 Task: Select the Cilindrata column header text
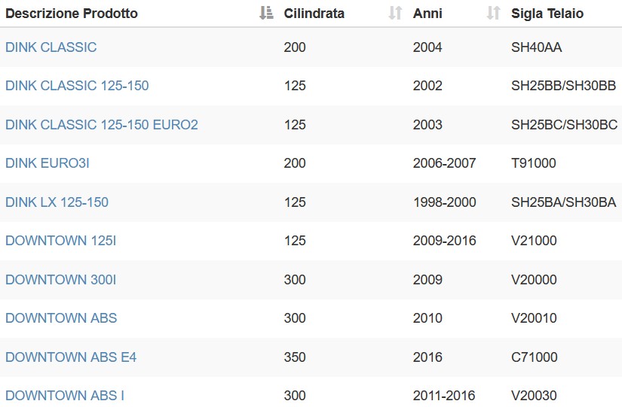[x=314, y=14]
